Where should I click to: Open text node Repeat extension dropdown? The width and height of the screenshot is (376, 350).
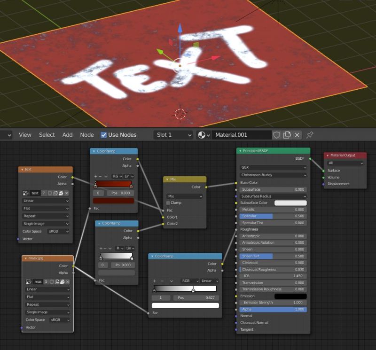(x=46, y=216)
